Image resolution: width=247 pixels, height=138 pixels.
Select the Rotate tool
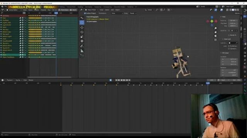[82, 32]
